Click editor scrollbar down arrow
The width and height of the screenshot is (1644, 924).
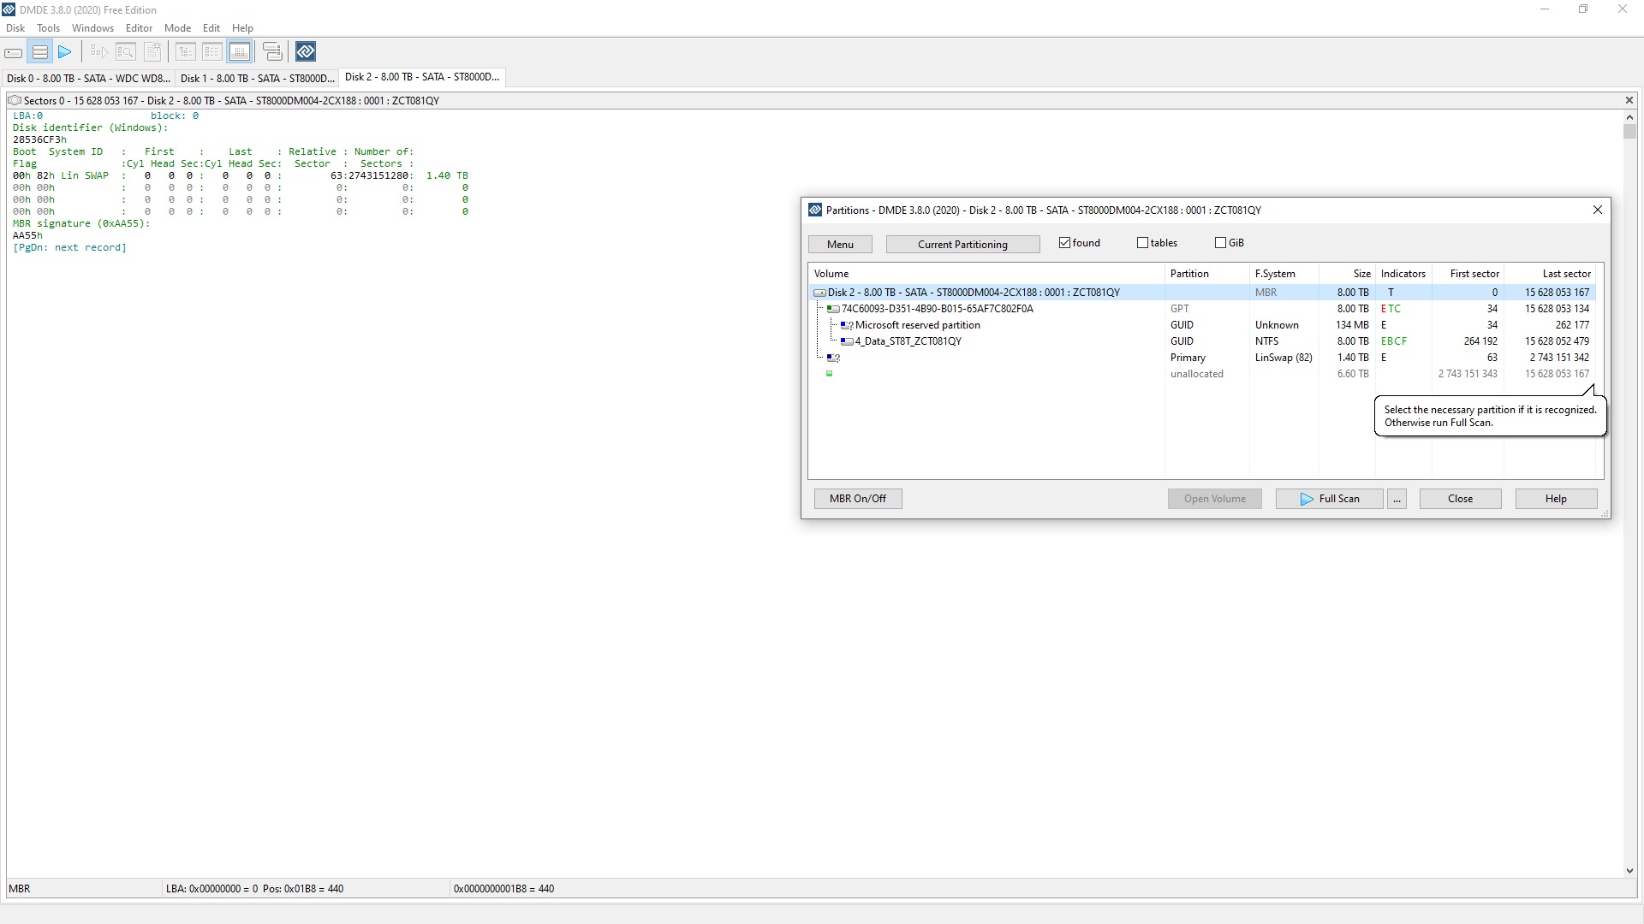pos(1629,871)
